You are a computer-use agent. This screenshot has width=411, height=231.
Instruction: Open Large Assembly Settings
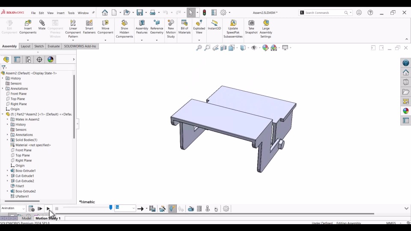click(x=265, y=29)
